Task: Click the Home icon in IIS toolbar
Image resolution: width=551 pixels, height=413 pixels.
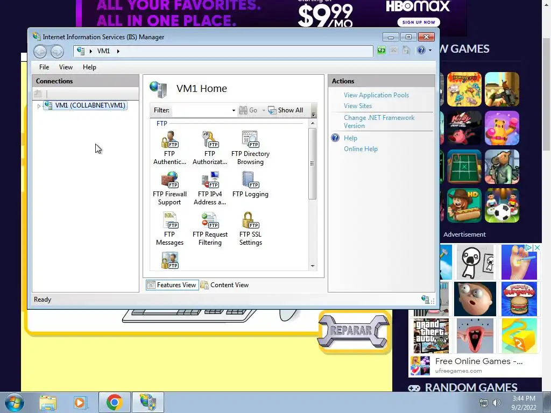Action: coord(406,51)
